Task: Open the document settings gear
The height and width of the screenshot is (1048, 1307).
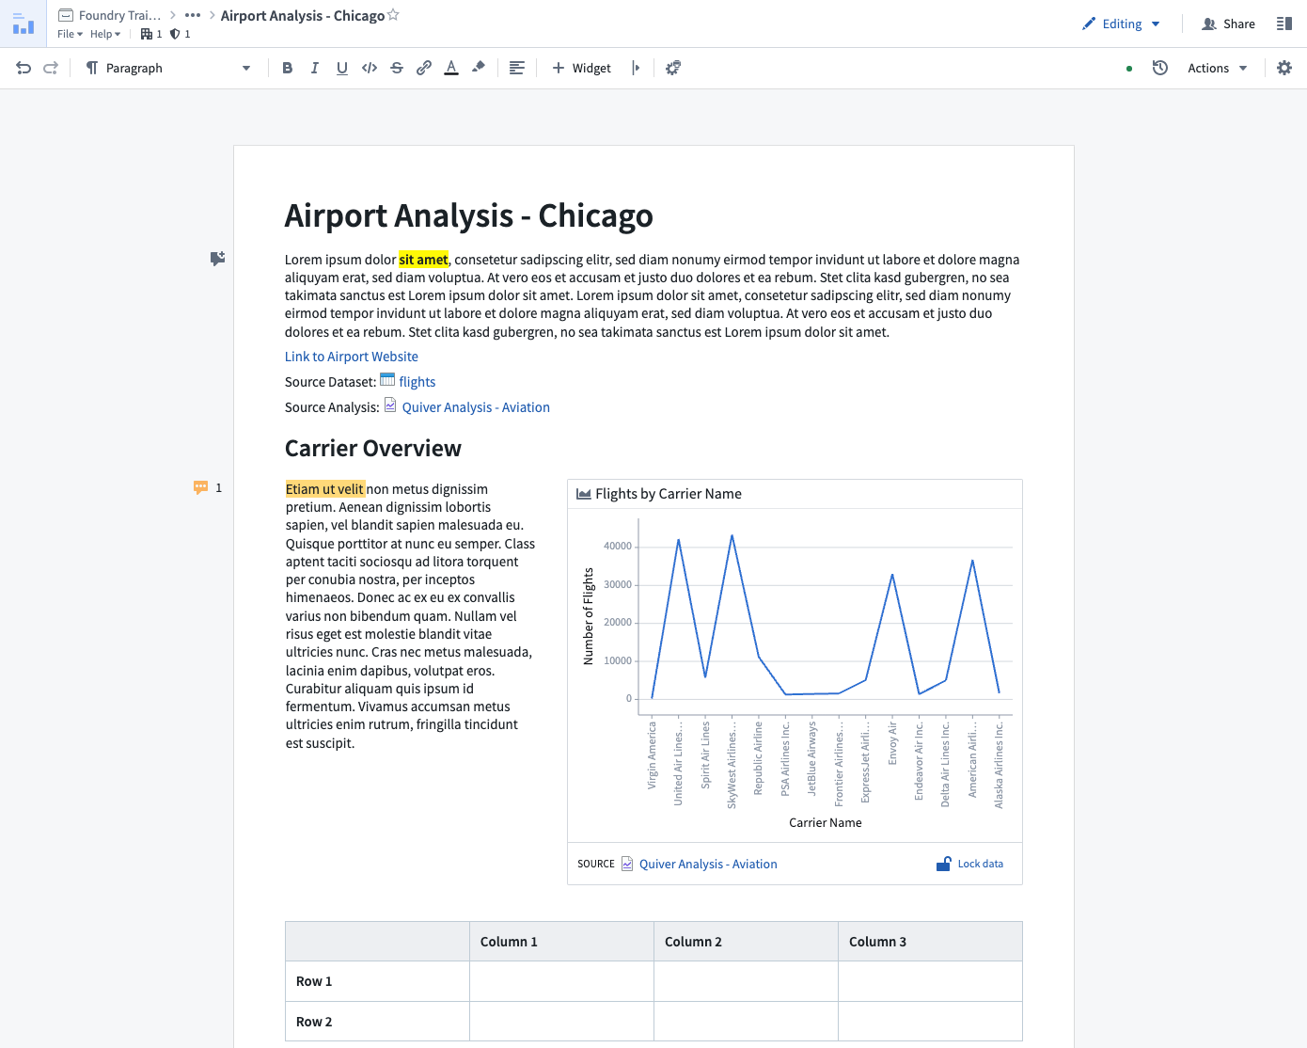Action: pyautogui.click(x=1284, y=68)
